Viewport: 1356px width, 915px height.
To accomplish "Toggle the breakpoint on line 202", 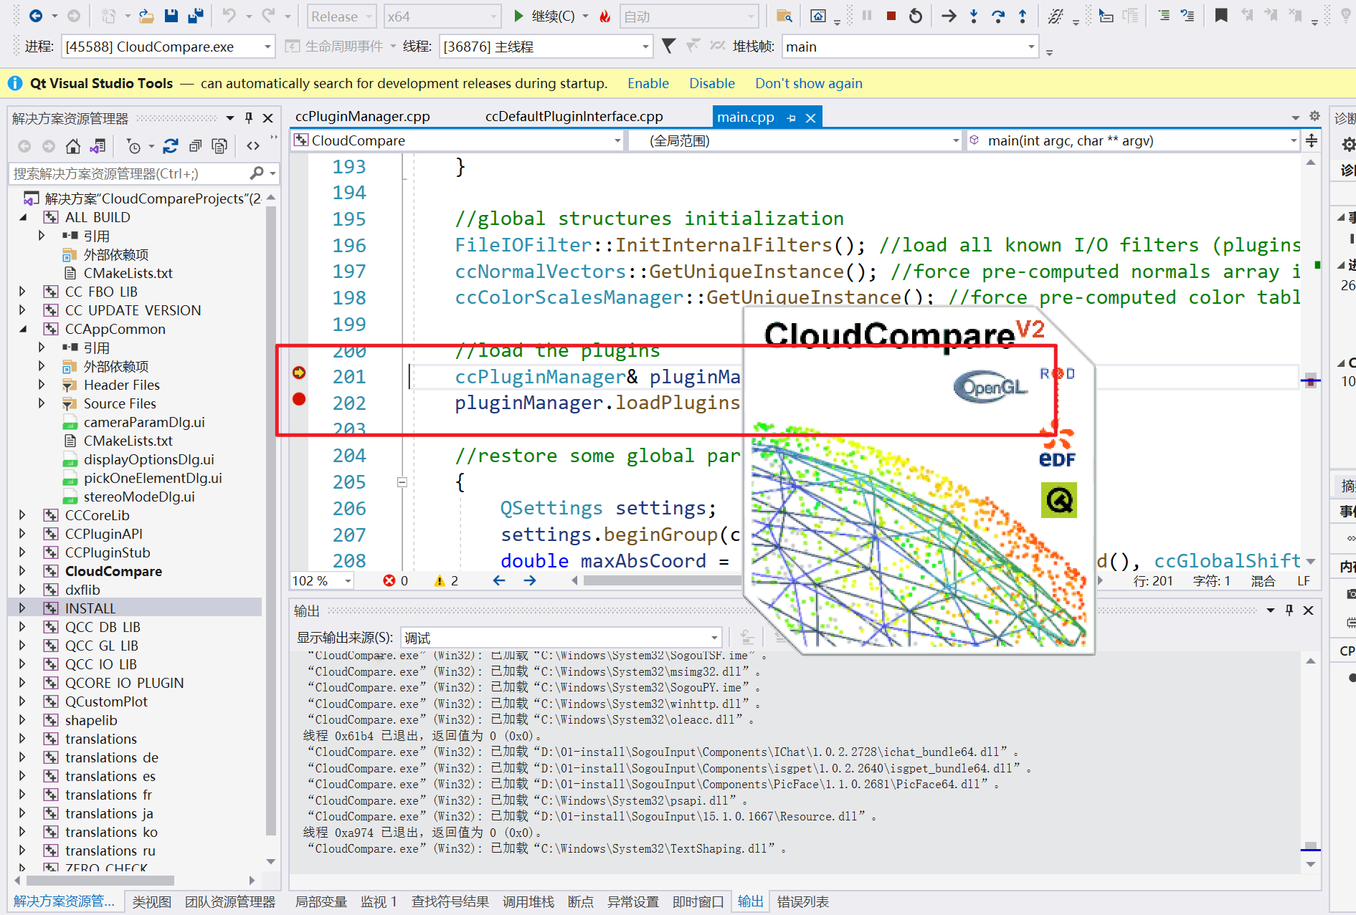I will (299, 399).
